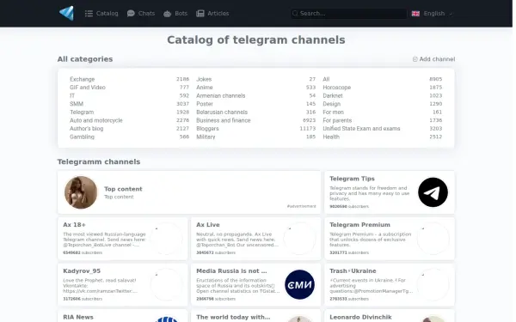Open the Top content channel title
The height and width of the screenshot is (322, 516).
pos(123,189)
